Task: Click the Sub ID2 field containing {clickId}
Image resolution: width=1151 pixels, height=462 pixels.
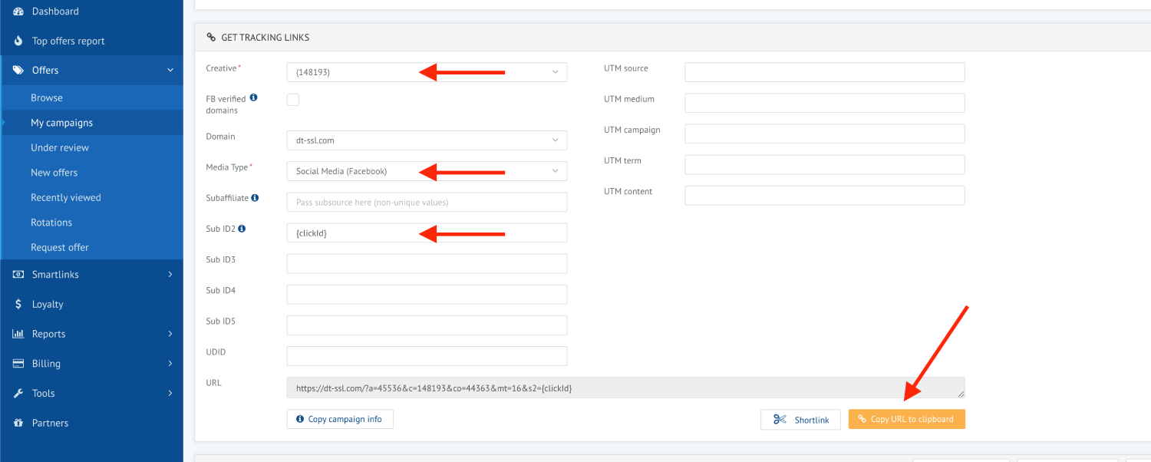Action: click(x=427, y=233)
